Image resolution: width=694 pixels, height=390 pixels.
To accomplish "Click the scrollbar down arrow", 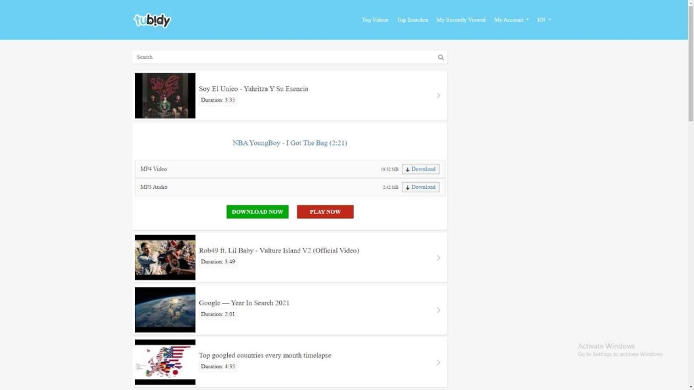I will (x=691, y=387).
